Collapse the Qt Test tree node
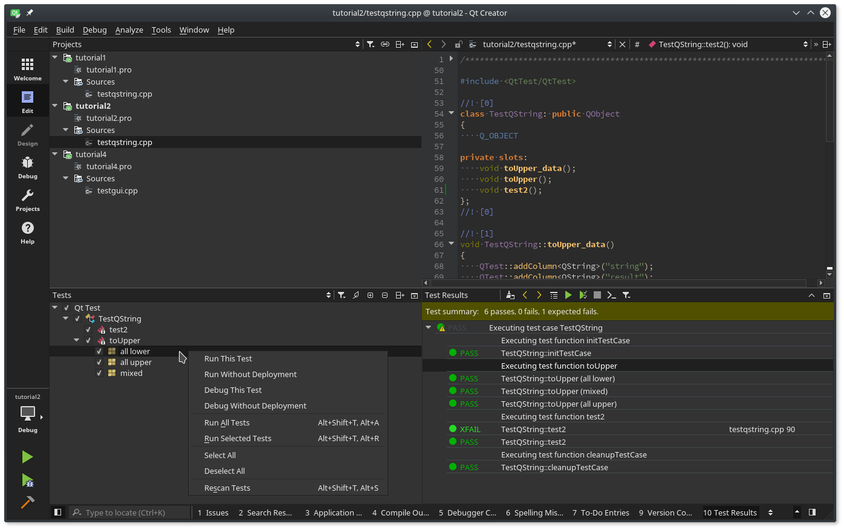 coord(55,308)
